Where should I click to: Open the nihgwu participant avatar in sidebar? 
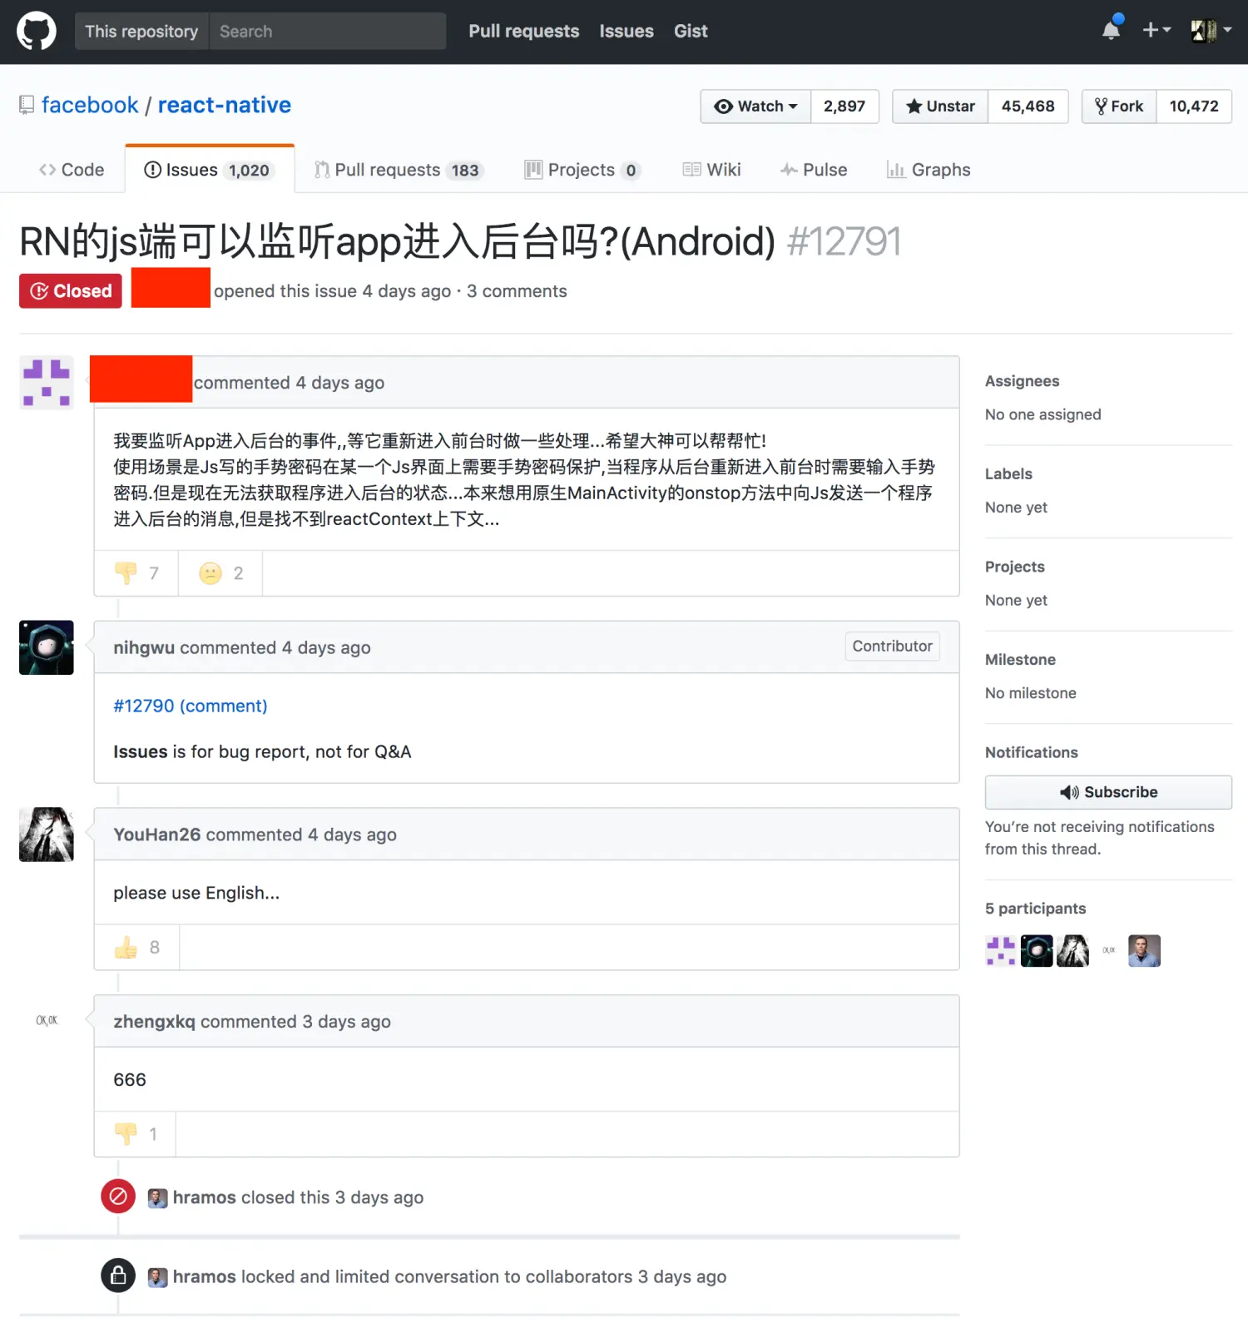(1037, 951)
